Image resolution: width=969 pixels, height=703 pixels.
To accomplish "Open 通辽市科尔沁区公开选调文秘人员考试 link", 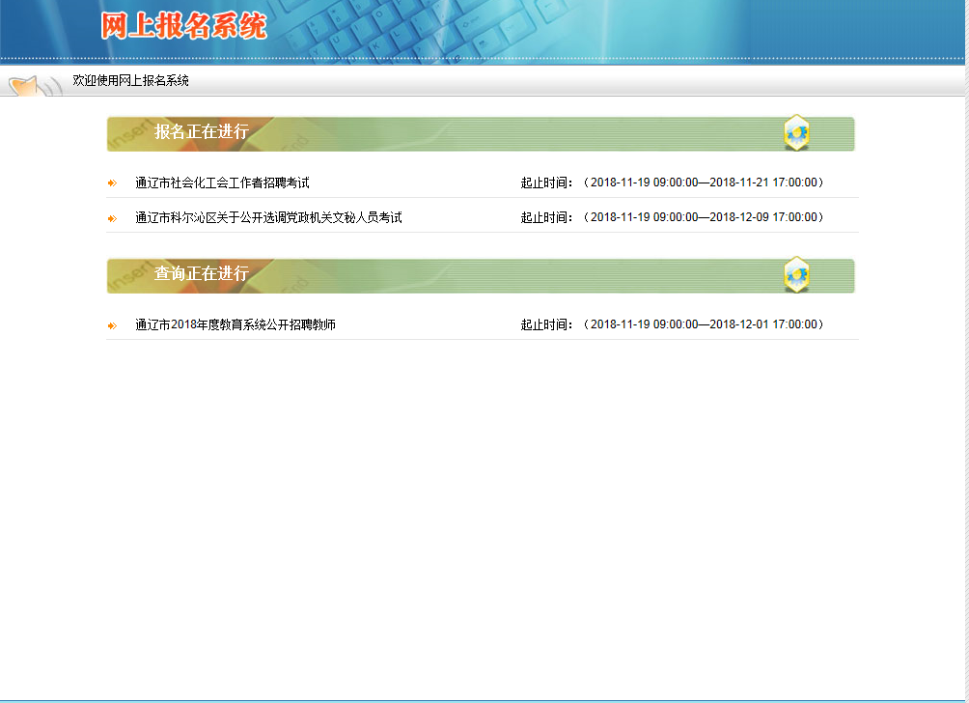I will coord(268,218).
